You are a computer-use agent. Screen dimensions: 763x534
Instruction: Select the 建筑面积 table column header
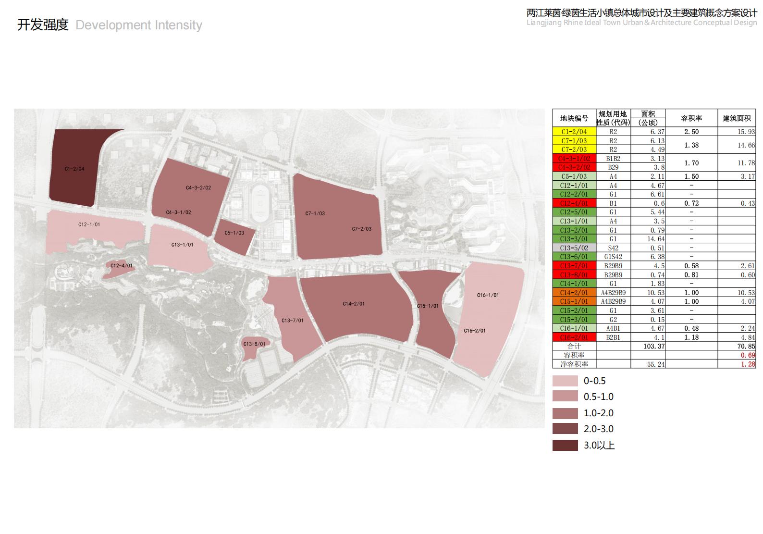point(737,118)
